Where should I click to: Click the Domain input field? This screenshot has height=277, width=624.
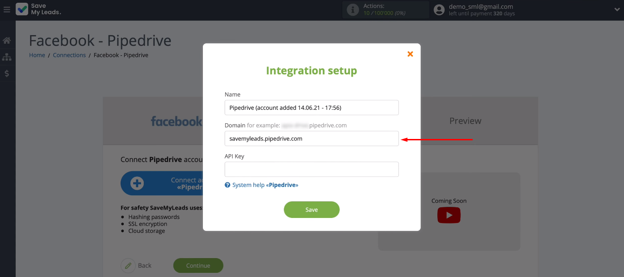pyautogui.click(x=312, y=138)
